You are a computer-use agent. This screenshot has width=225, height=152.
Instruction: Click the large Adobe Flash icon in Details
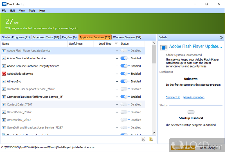164,47
